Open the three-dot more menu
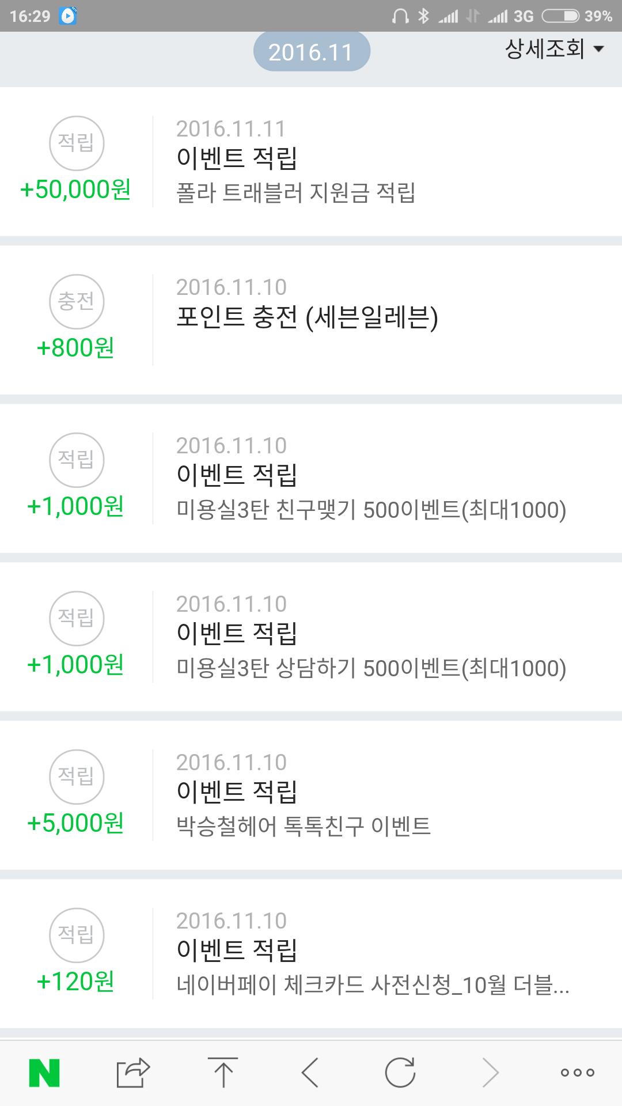Image resolution: width=622 pixels, height=1106 pixels. (577, 1073)
